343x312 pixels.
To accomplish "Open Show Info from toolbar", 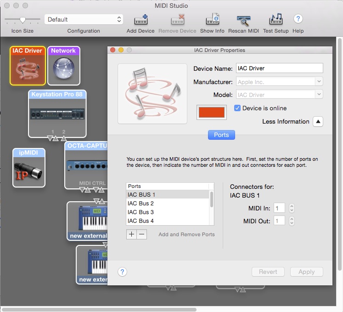I will [x=212, y=20].
